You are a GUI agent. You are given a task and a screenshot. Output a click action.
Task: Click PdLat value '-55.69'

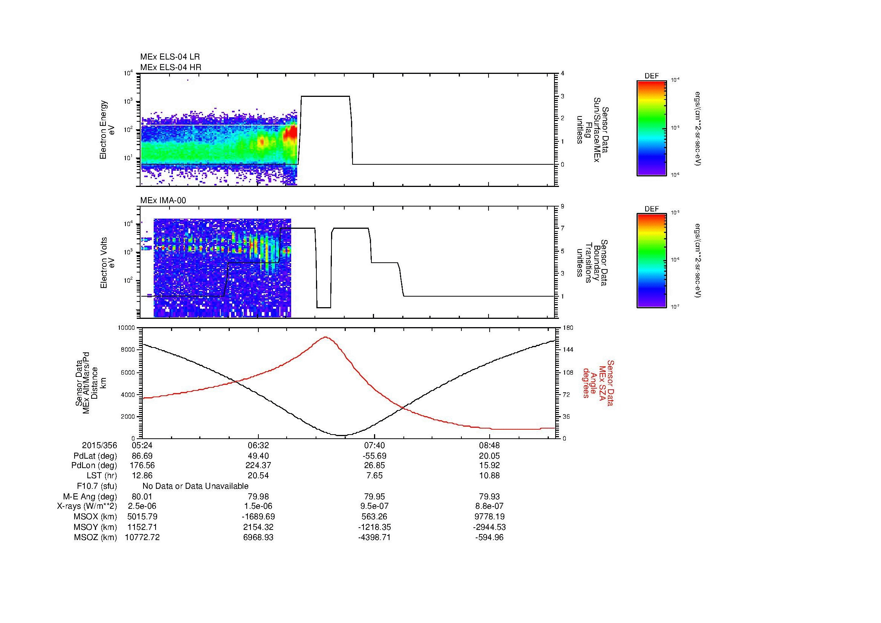pyautogui.click(x=374, y=456)
